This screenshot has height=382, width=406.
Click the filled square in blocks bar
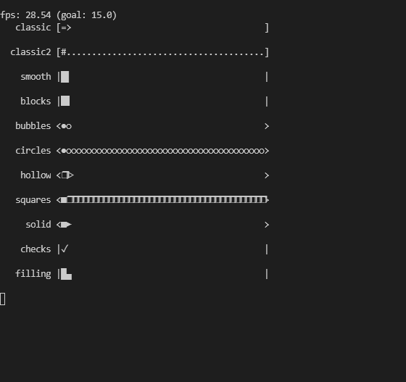(65, 101)
